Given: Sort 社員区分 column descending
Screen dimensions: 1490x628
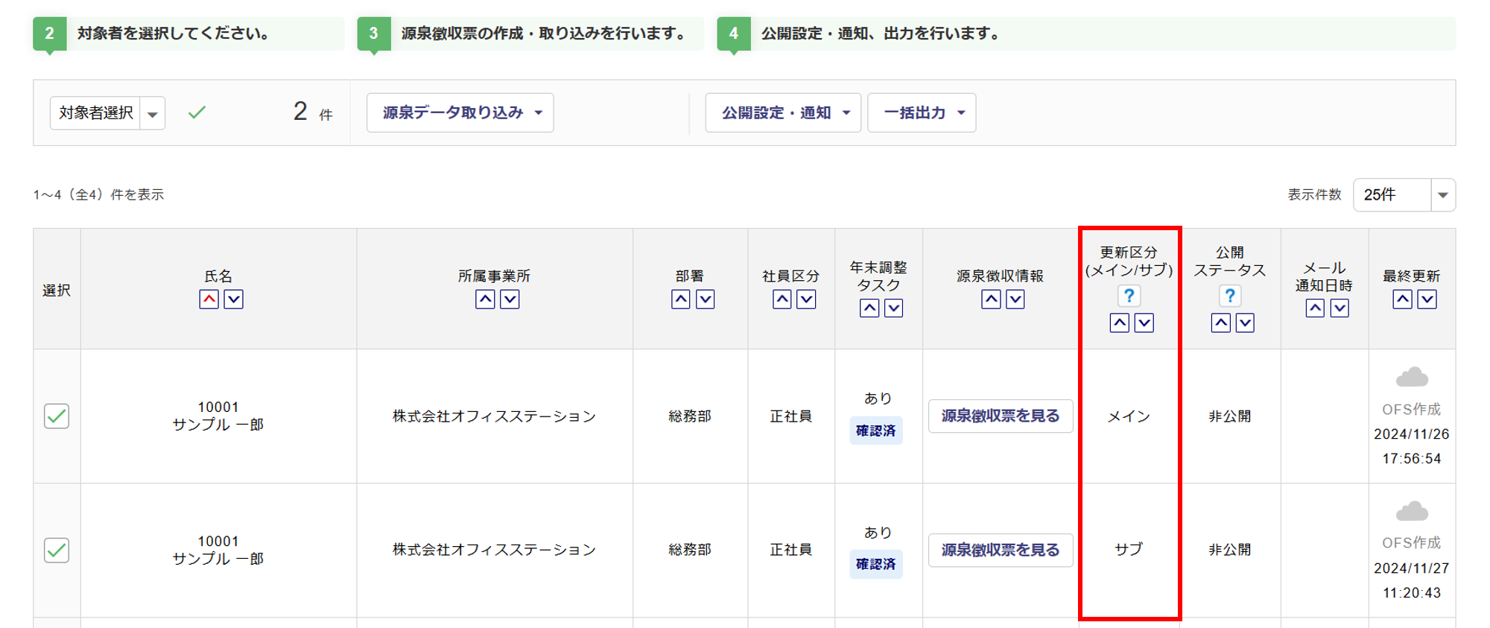Looking at the screenshot, I should coord(806,299).
